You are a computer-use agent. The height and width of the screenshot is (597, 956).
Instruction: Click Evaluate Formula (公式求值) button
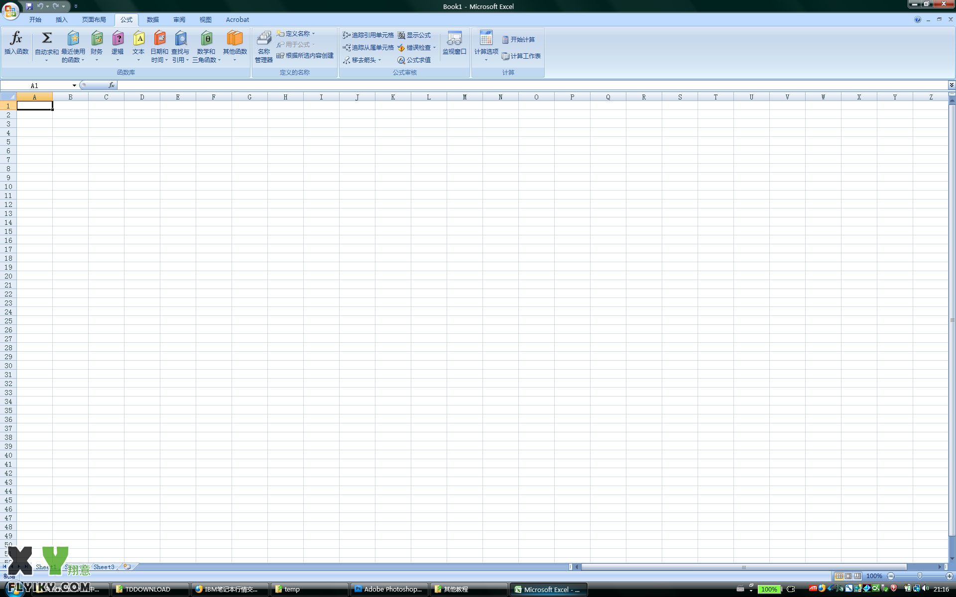pyautogui.click(x=414, y=60)
